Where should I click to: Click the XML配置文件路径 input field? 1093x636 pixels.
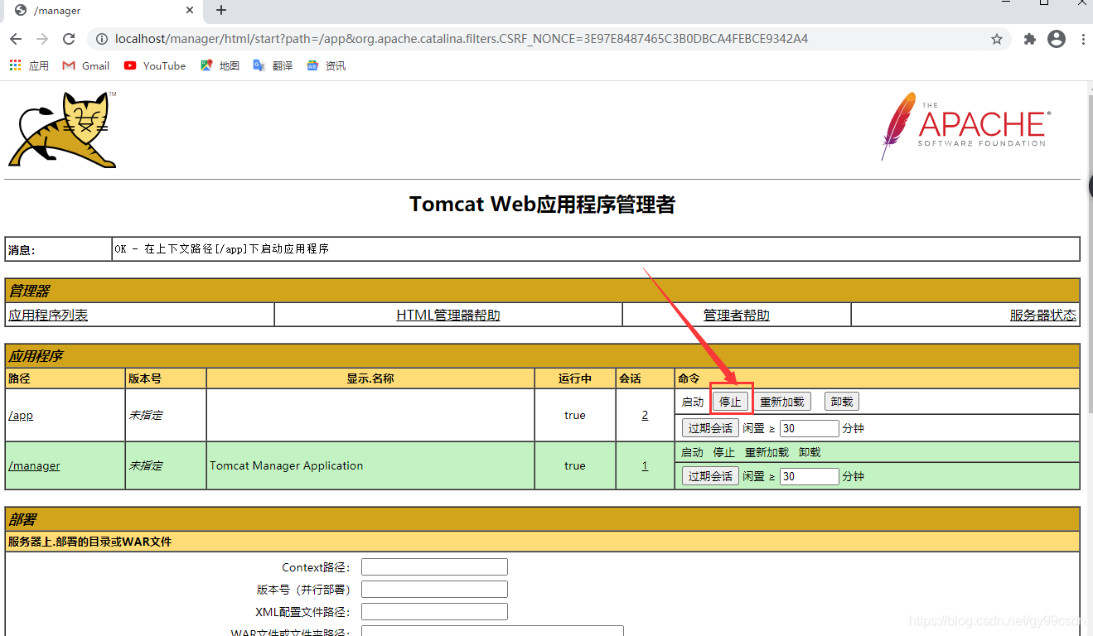pos(434,612)
